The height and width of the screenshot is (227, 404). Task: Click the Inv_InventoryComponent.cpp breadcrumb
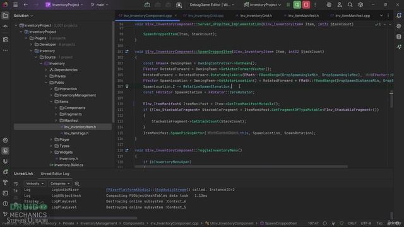[174, 223]
